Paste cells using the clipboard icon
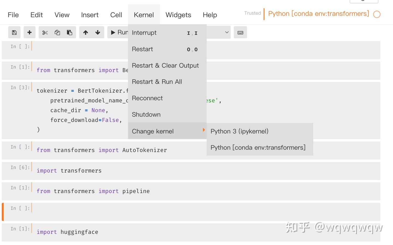The image size is (393, 245). coord(69,32)
